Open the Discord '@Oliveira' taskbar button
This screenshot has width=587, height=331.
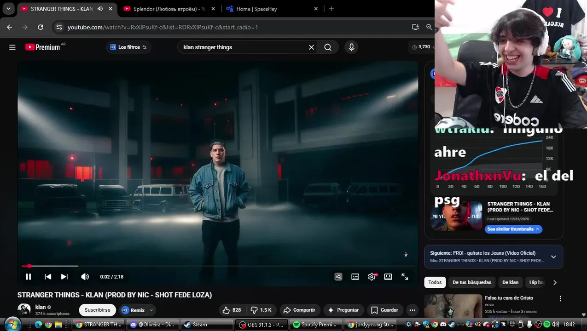(152, 325)
